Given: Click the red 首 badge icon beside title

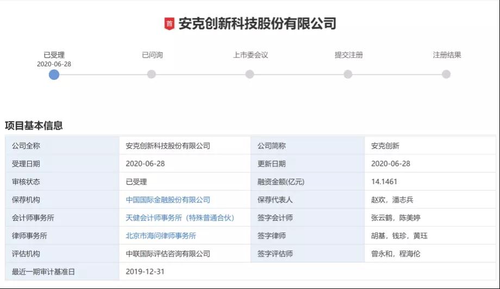Looking at the screenshot, I should tap(170, 23).
